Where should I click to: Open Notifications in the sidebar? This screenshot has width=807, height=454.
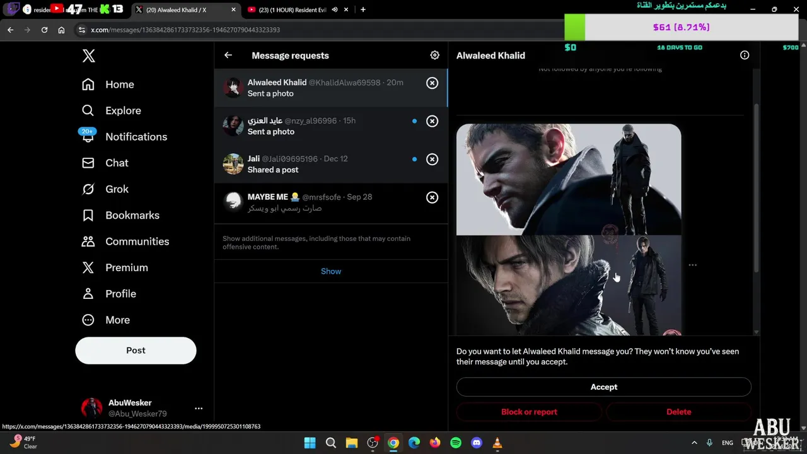pyautogui.click(x=124, y=137)
